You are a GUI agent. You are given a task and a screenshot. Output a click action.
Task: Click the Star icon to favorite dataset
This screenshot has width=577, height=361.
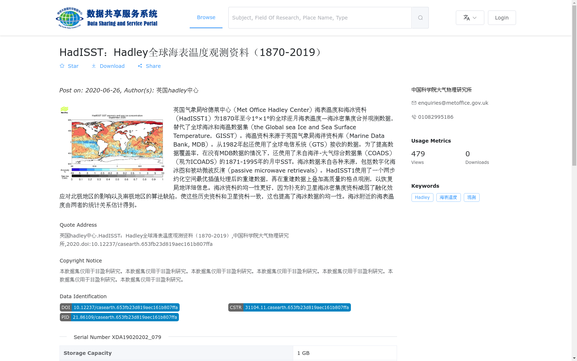point(62,66)
